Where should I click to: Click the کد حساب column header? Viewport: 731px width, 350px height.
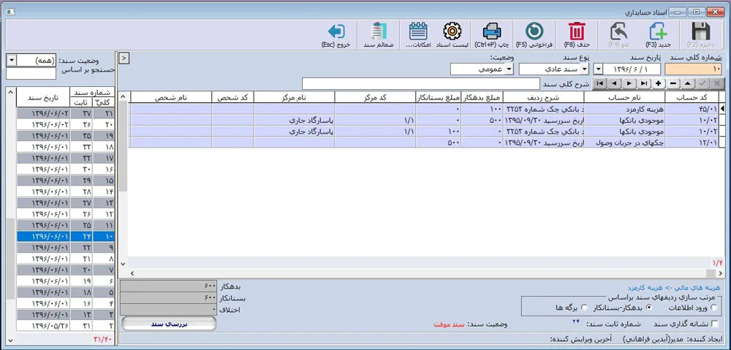tap(692, 96)
